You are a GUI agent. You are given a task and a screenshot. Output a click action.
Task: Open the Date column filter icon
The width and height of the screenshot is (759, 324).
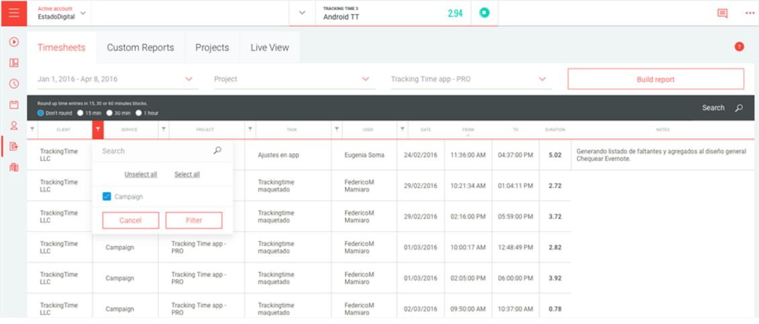click(x=402, y=129)
